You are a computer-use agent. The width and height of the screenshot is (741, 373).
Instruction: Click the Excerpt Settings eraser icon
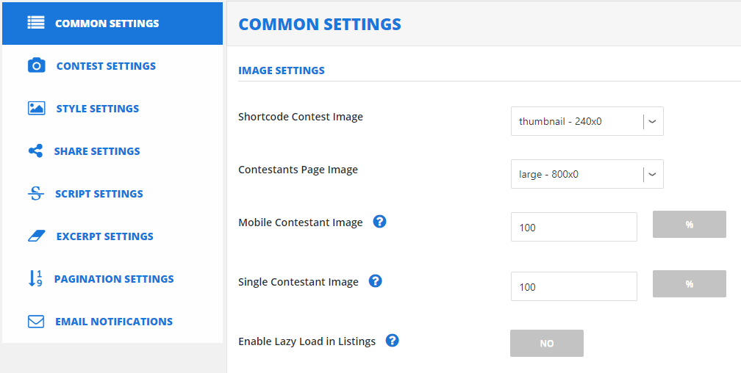37,236
